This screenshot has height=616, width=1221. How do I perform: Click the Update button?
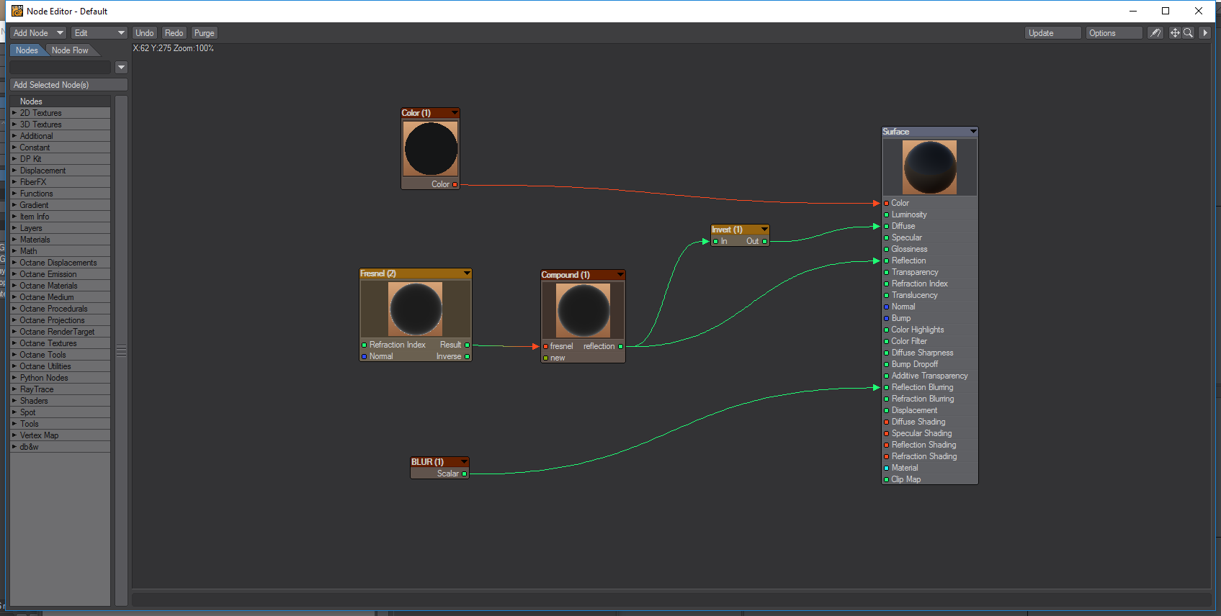coord(1052,33)
